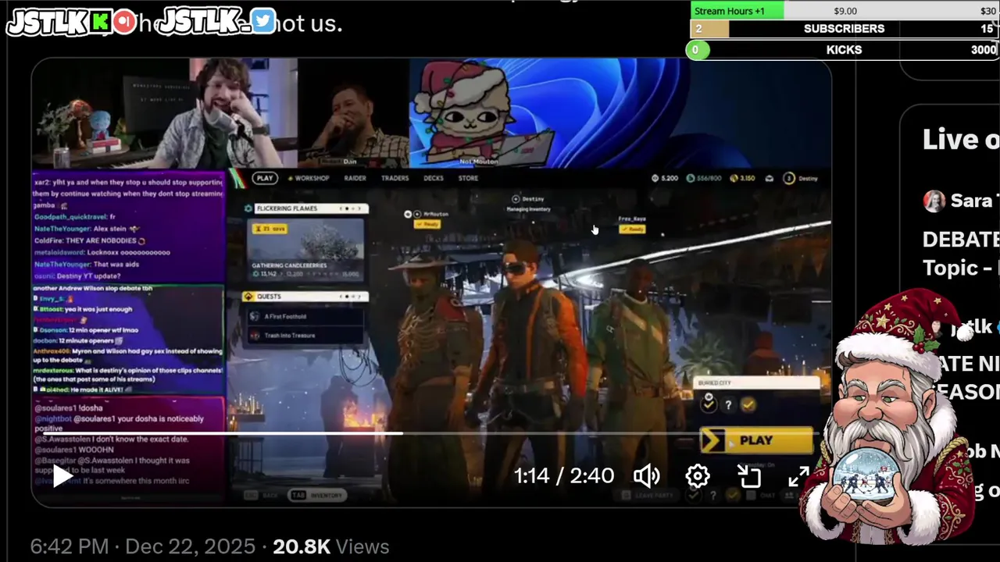
Task: Select the Trash Into Treasure quest
Action: point(305,336)
